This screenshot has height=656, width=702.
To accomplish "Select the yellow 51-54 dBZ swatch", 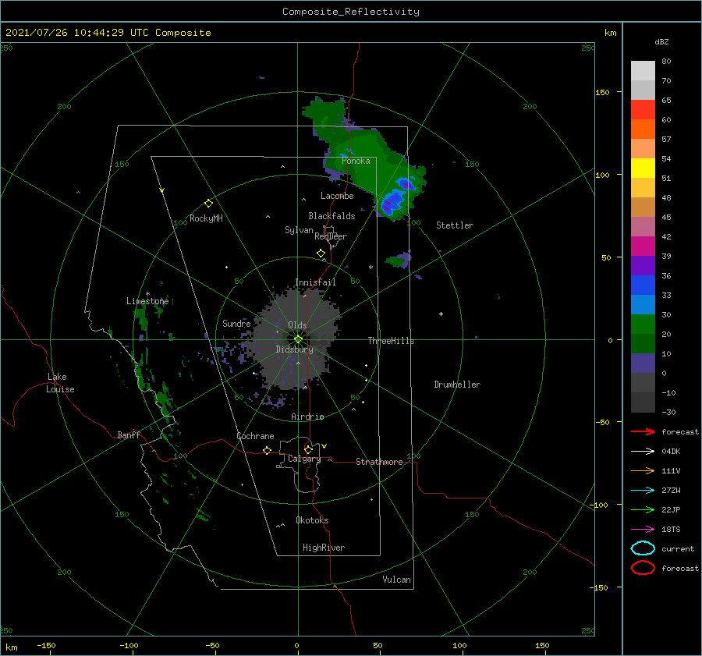I will tap(643, 168).
